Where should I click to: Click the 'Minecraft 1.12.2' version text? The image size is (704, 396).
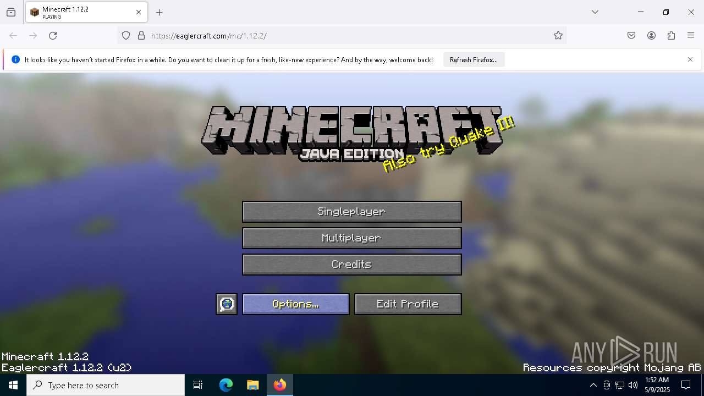point(45,356)
